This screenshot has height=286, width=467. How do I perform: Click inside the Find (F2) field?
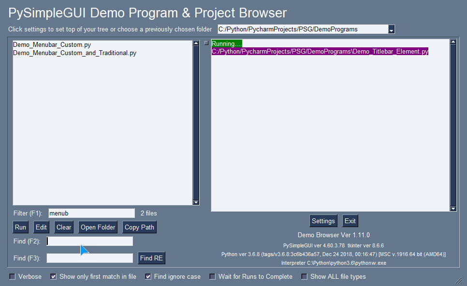[x=89, y=241]
